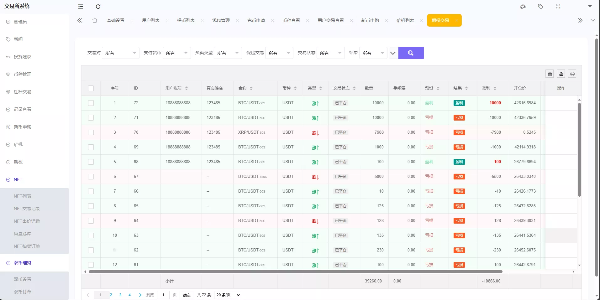Open the 交易对 dropdown filter
Screen dimensions: 600x300
pos(121,53)
